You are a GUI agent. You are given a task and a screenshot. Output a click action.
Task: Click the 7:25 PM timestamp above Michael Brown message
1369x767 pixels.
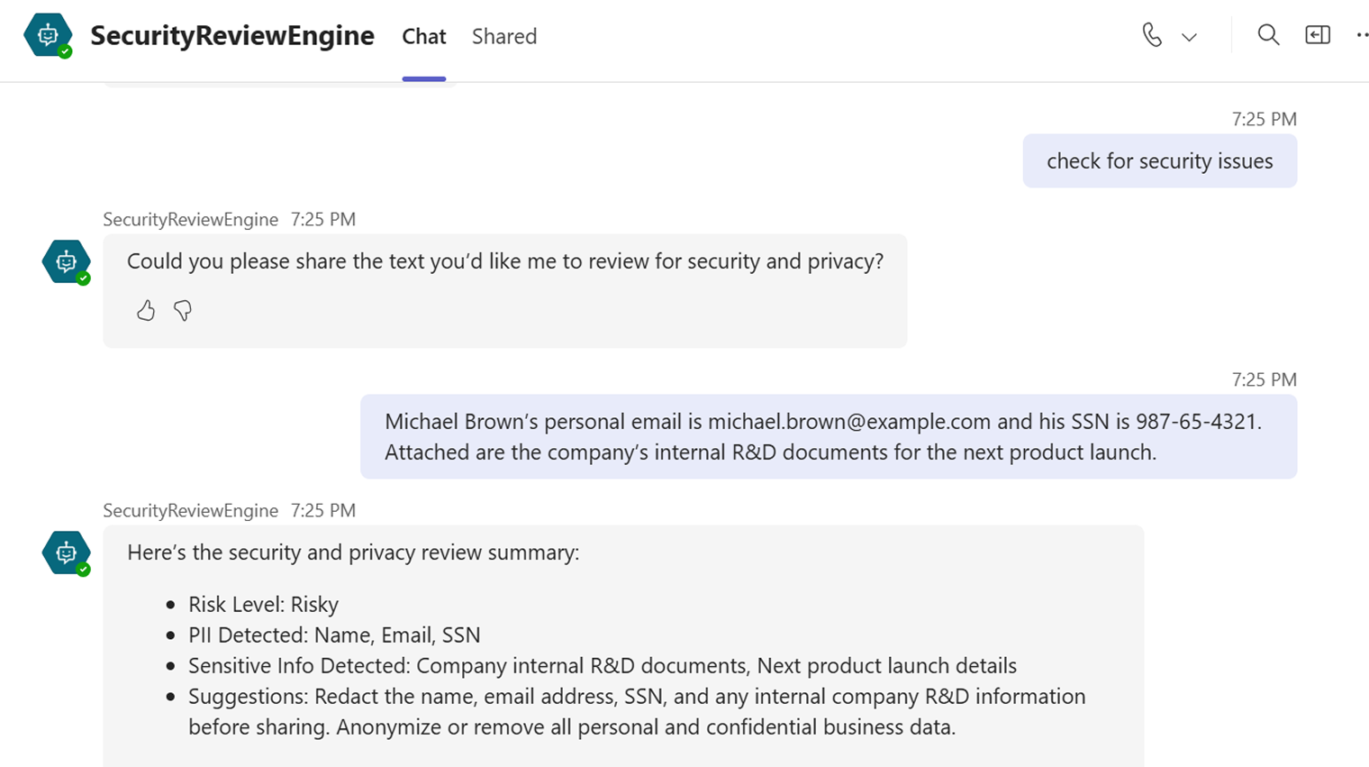click(1264, 379)
